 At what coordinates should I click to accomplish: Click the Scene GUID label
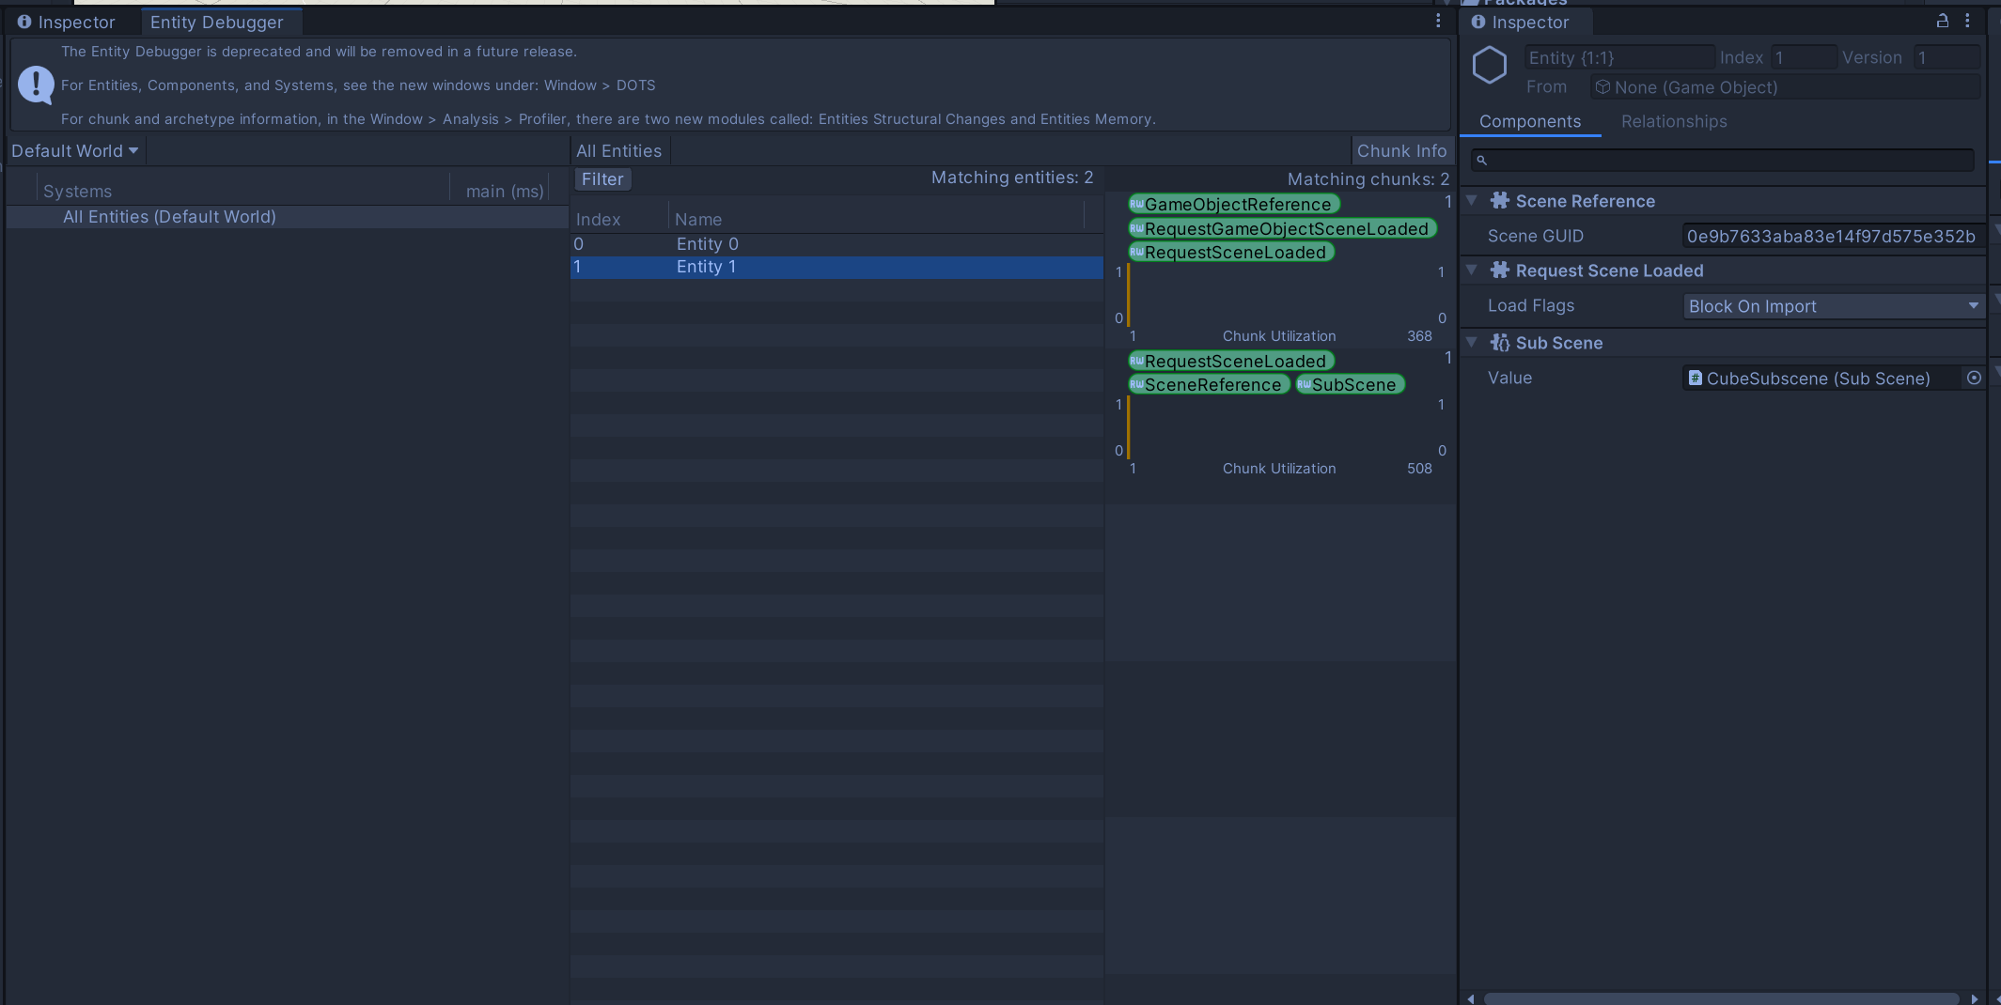1536,237
